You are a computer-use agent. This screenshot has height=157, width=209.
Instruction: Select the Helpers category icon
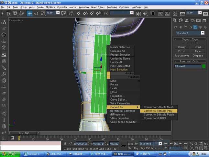click(x=195, y=27)
